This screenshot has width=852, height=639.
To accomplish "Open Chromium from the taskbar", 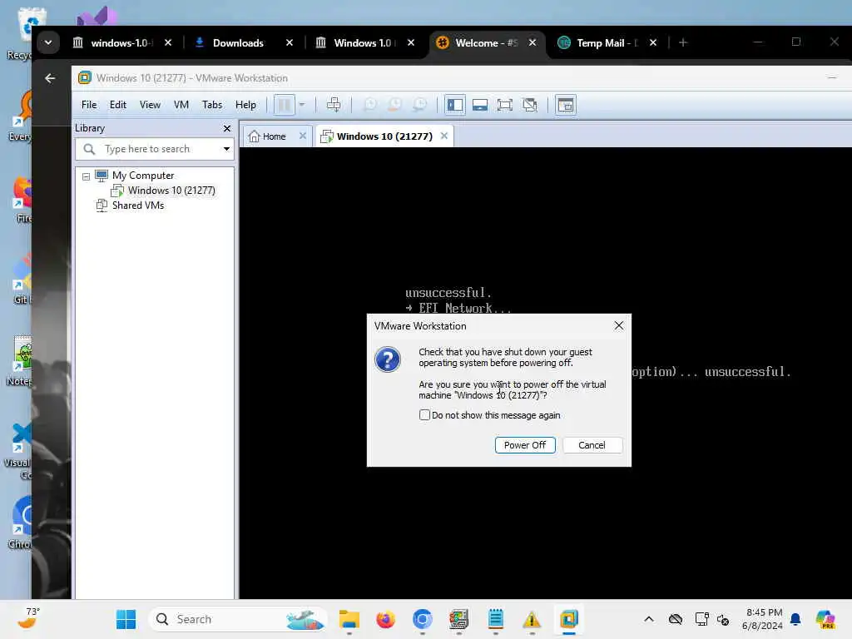I will click(x=422, y=619).
